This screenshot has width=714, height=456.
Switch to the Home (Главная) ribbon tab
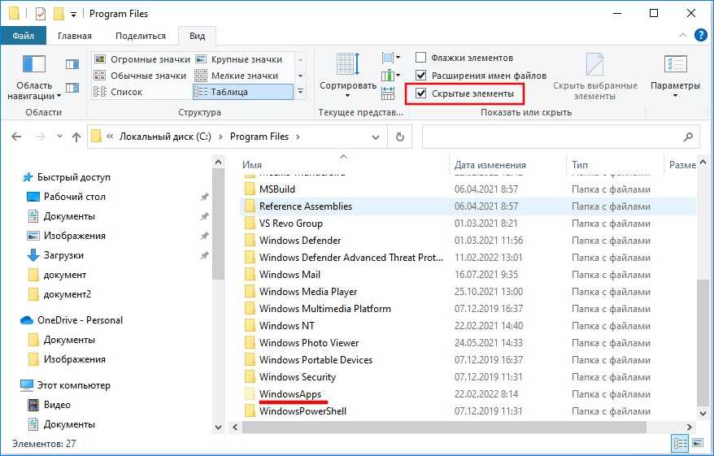point(74,36)
